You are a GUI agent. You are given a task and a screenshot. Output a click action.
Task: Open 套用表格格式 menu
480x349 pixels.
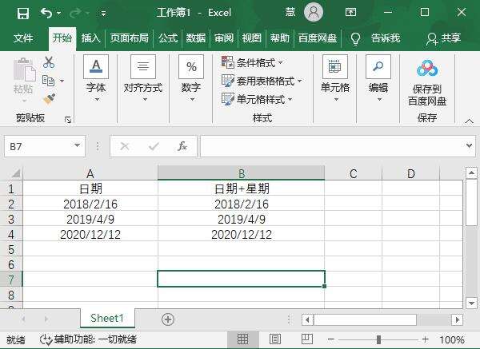pyautogui.click(x=262, y=81)
